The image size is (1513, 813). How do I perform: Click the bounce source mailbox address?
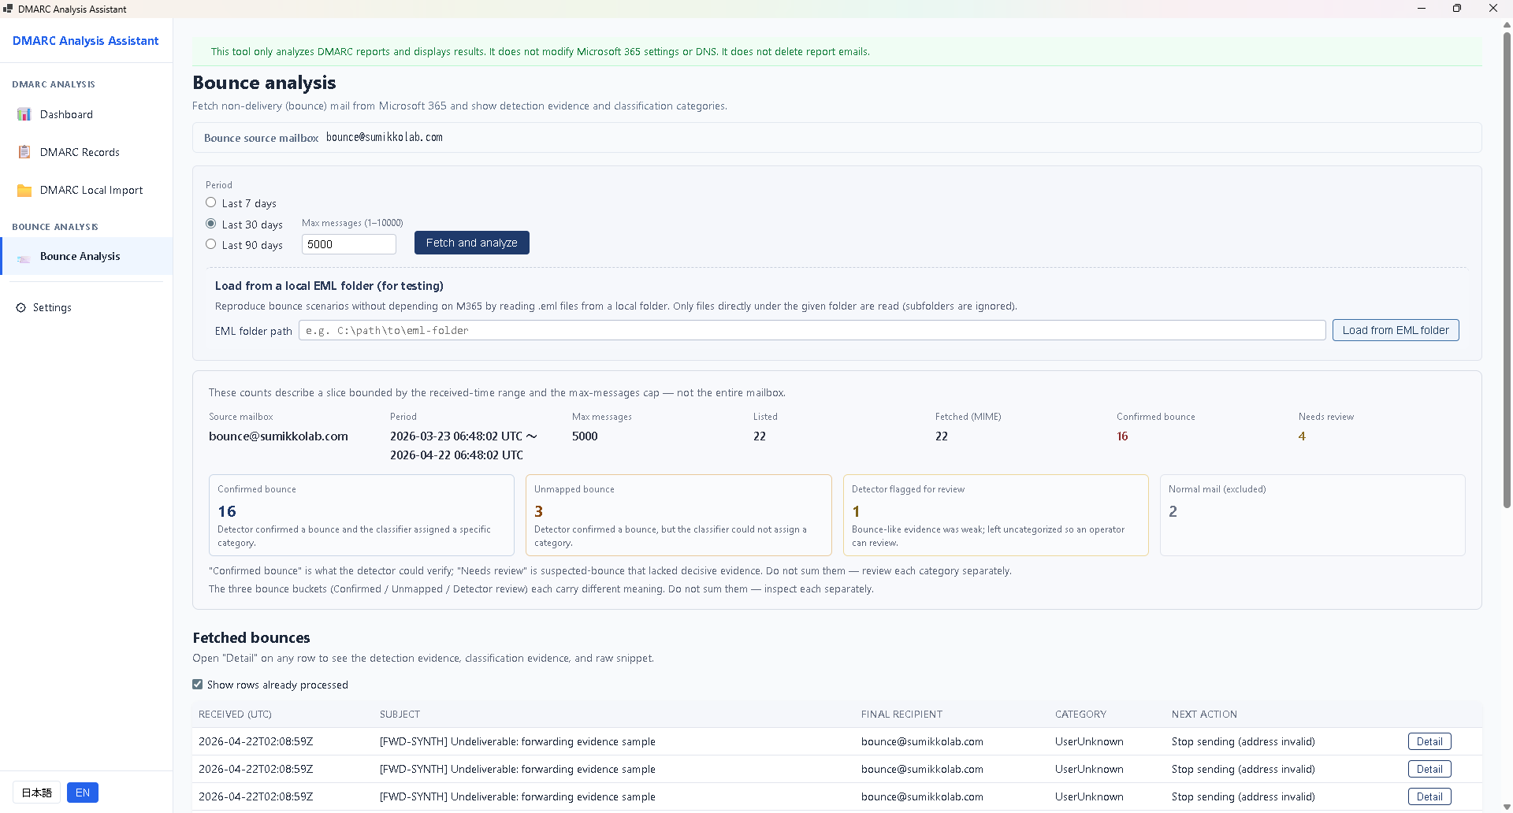click(385, 137)
